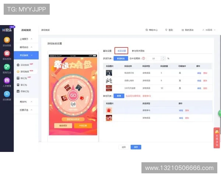Click the electric bike prize thumbnail
221x177 pixels.
tap(109, 73)
